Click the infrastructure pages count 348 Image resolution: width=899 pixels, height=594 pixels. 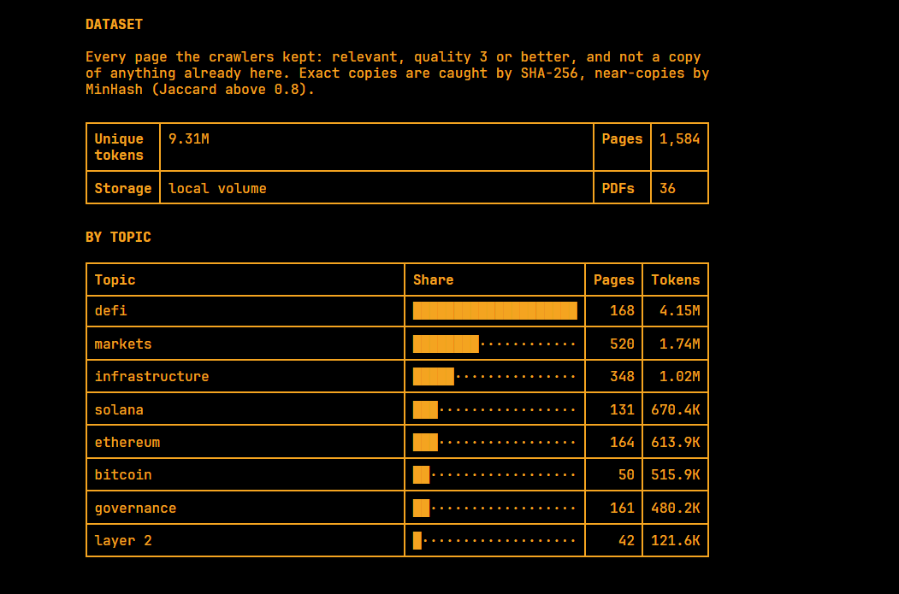click(x=622, y=376)
